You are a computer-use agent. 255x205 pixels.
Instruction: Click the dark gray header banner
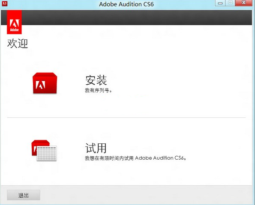point(137,18)
